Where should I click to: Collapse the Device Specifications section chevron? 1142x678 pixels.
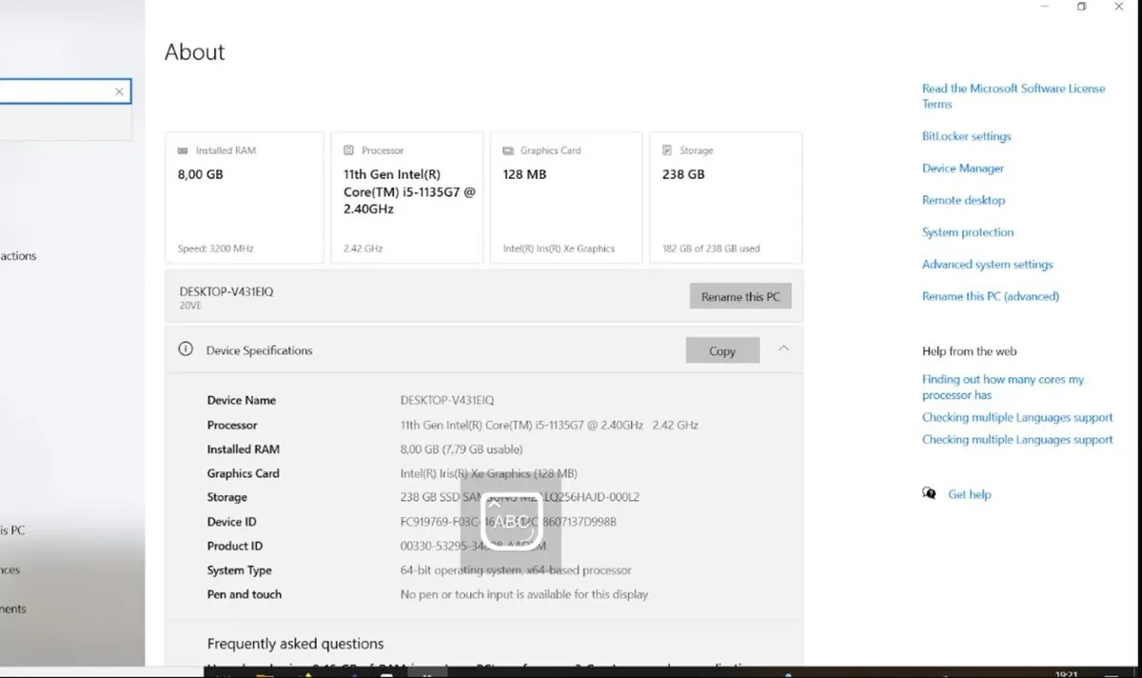pos(783,349)
